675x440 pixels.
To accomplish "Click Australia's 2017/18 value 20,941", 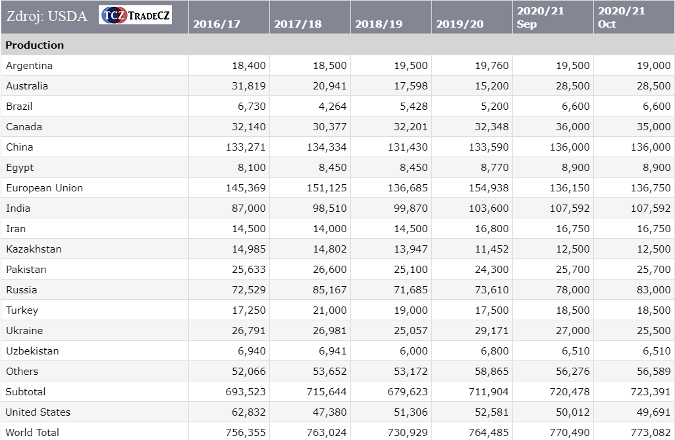I will tap(327, 86).
